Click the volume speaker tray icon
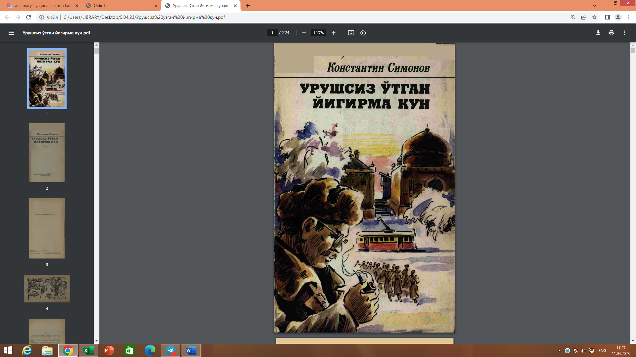The image size is (636, 357). click(583, 351)
